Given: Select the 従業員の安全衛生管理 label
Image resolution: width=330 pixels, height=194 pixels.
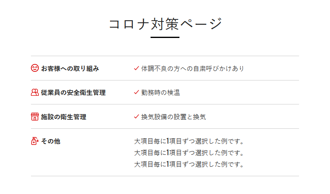Looking at the screenshot, I should tap(73, 93).
